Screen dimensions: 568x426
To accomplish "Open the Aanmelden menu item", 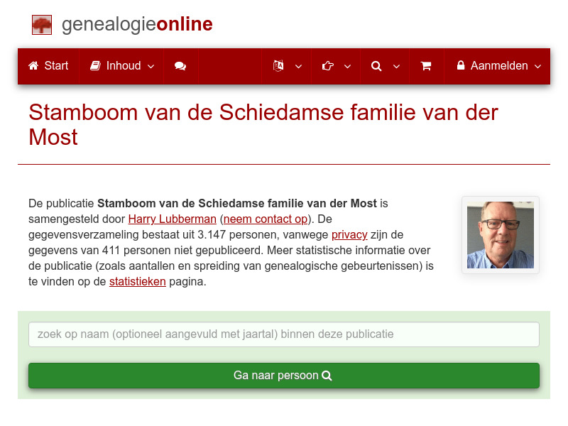I will point(500,65).
